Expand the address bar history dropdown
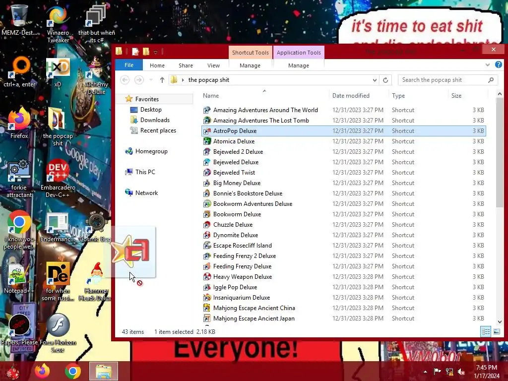This screenshot has width=508, height=381. tap(375, 80)
